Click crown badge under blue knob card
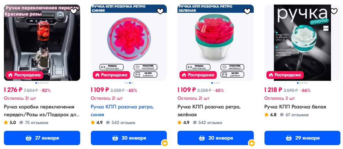Image resolution: width=343 pixels, height=149 pixels. (165, 143)
